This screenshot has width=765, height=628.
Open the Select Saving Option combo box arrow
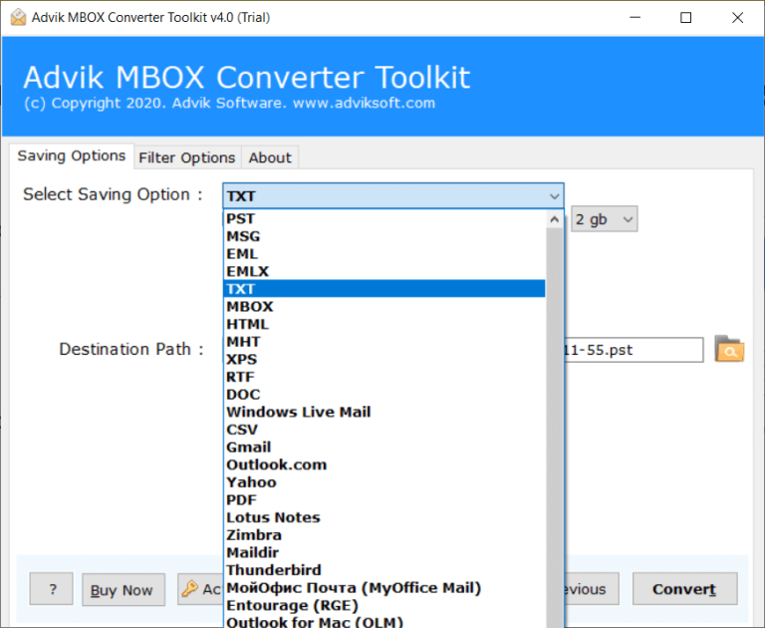click(x=554, y=196)
